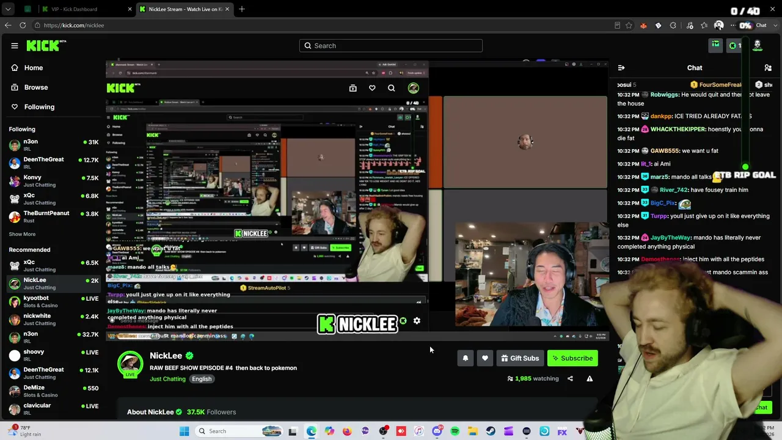Open xQc channel showing 6.5K viewers
The height and width of the screenshot is (440, 782).
[54, 265]
